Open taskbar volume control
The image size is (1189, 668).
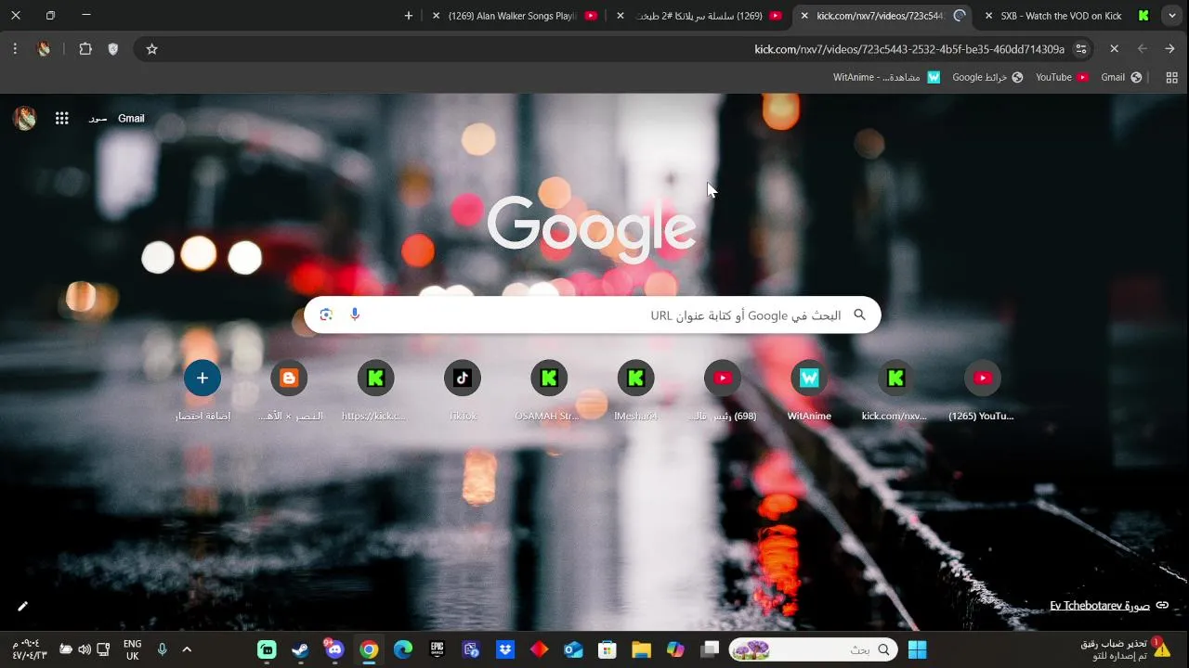coord(85,649)
